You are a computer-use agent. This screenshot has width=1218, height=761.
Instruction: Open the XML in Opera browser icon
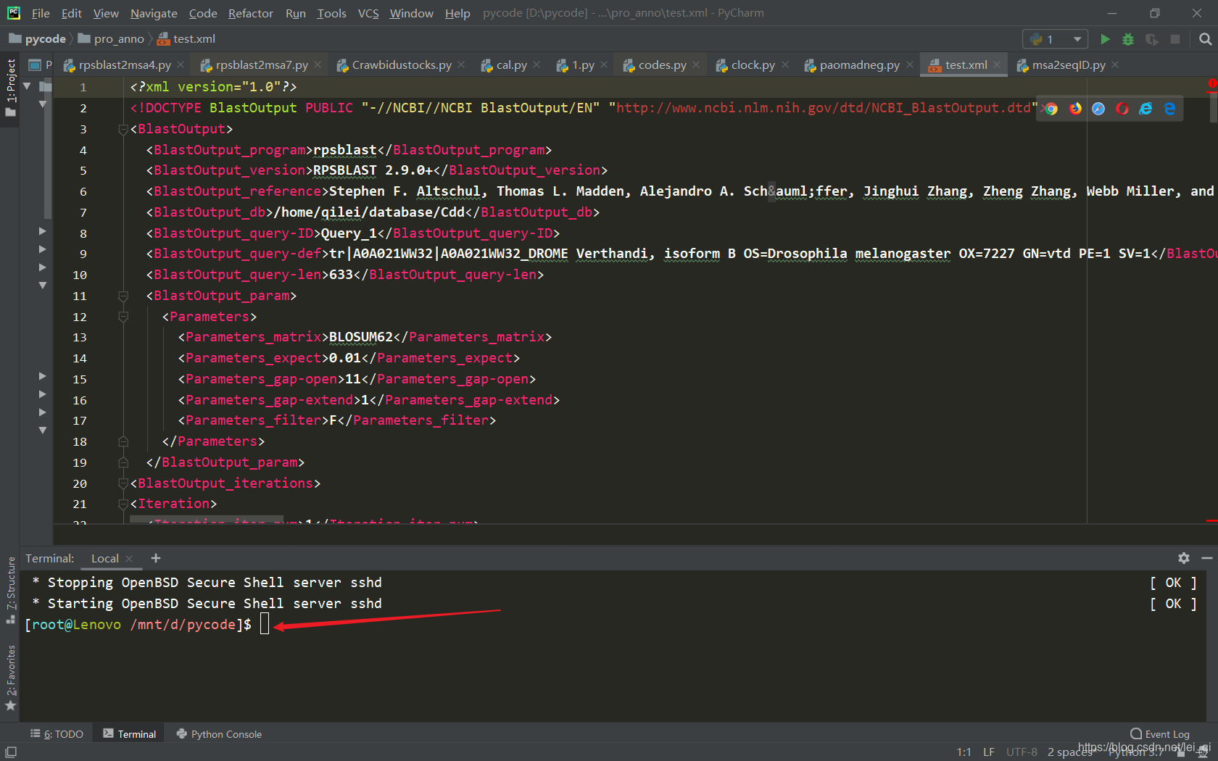point(1122,108)
